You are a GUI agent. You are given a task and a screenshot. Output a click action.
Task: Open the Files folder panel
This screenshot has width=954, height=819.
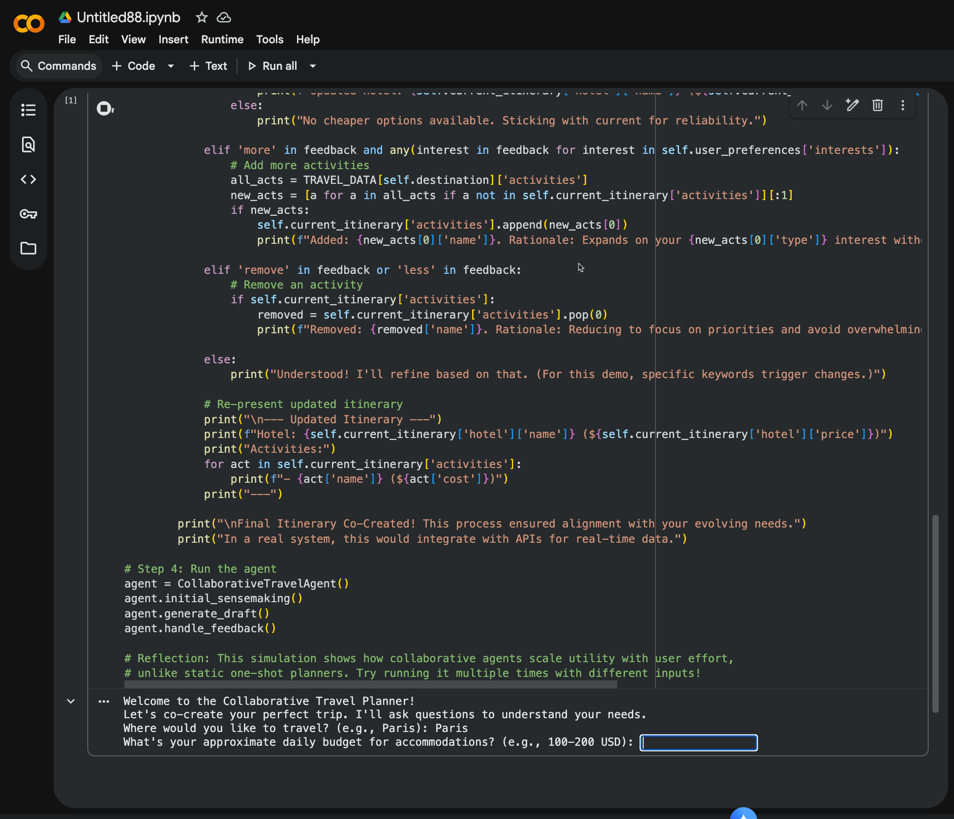click(29, 248)
